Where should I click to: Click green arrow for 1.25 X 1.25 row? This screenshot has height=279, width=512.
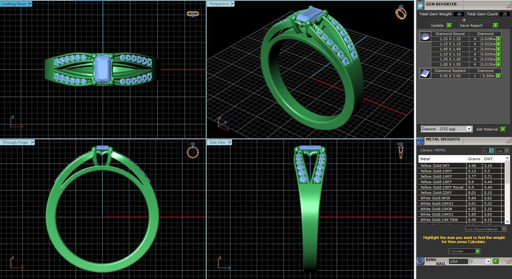(499, 39)
